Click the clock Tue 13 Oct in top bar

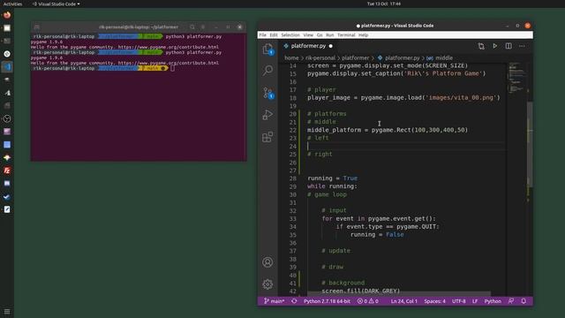click(384, 4)
